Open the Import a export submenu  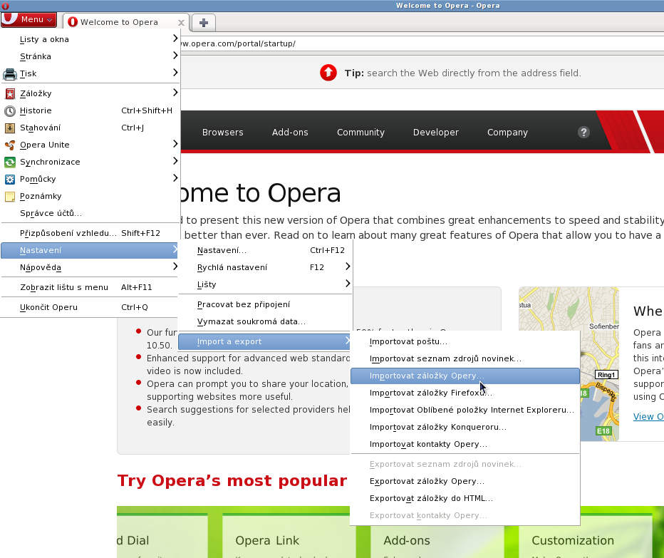(x=265, y=341)
